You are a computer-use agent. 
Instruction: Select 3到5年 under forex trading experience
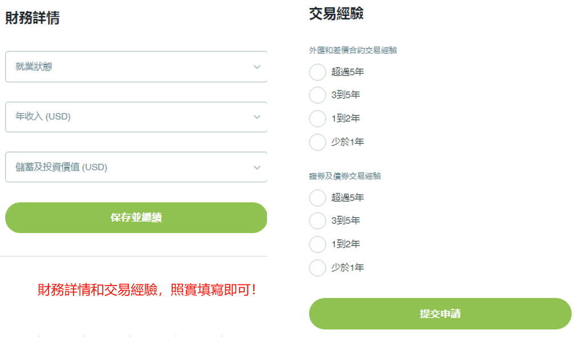coord(317,95)
